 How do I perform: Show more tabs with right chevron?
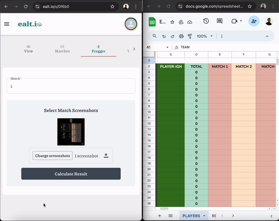pyautogui.click(x=134, y=49)
